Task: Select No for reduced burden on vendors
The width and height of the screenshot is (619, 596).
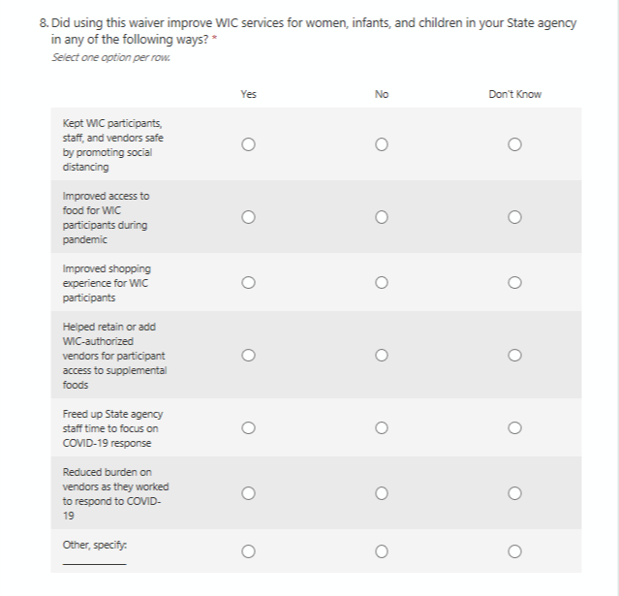Action: (382, 493)
